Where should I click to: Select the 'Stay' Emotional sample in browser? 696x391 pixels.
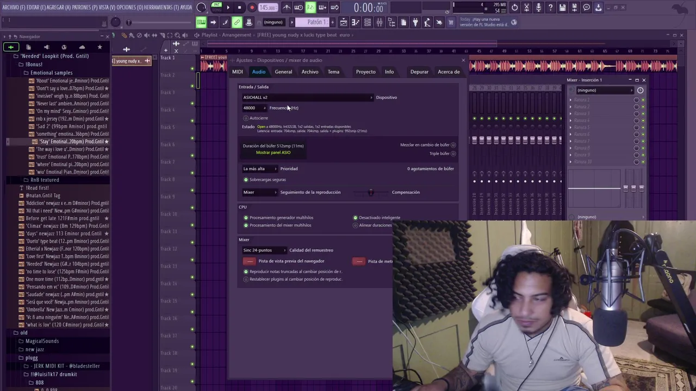click(x=70, y=142)
